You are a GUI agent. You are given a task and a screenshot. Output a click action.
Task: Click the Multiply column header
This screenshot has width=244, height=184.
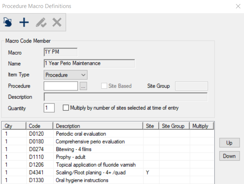202,126
